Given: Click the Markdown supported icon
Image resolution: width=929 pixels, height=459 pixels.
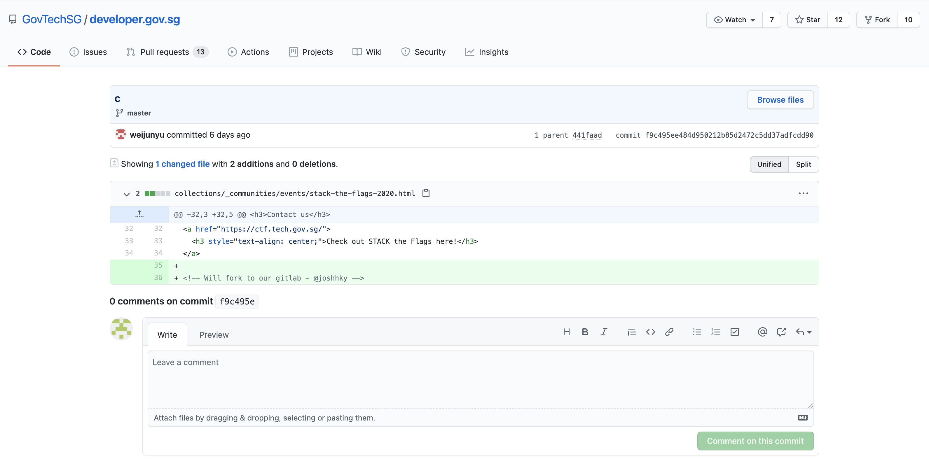Looking at the screenshot, I should point(803,418).
